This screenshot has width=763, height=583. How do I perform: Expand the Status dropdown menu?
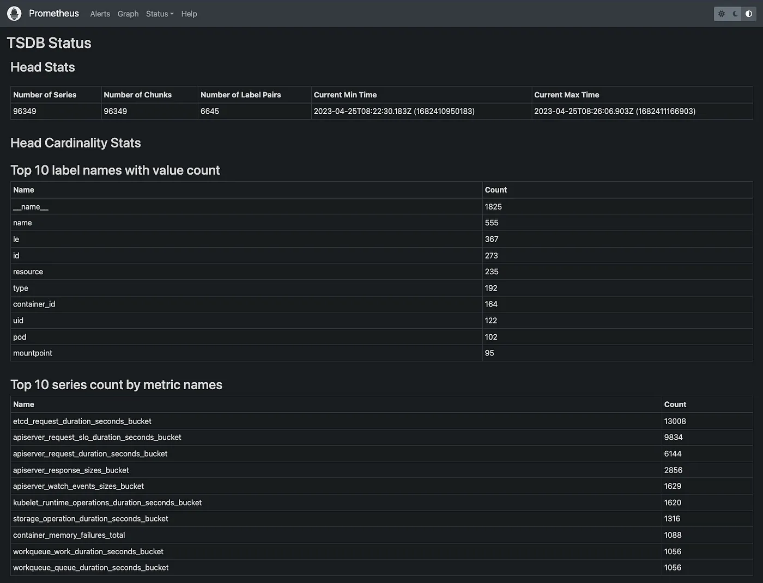point(160,14)
